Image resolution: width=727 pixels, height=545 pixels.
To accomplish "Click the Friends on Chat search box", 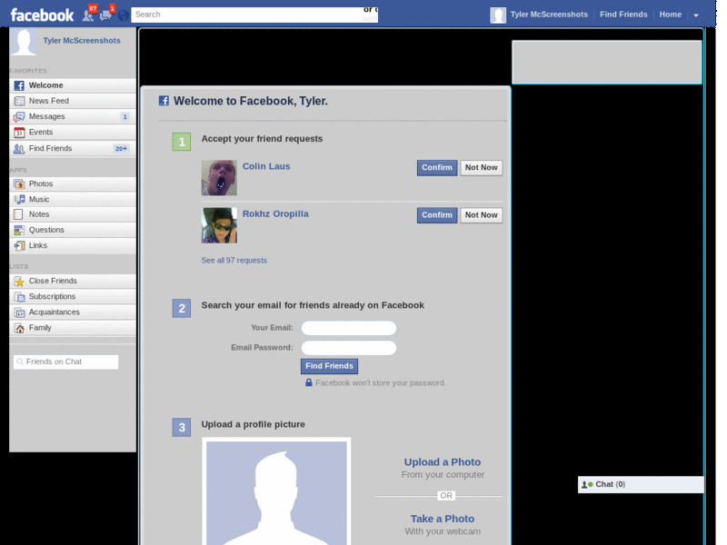I will 66,362.
